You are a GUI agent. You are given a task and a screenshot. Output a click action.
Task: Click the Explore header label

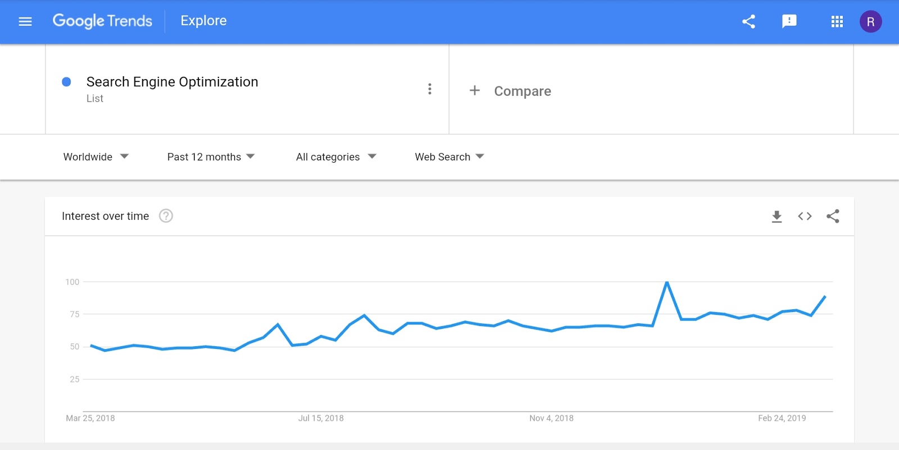point(203,21)
